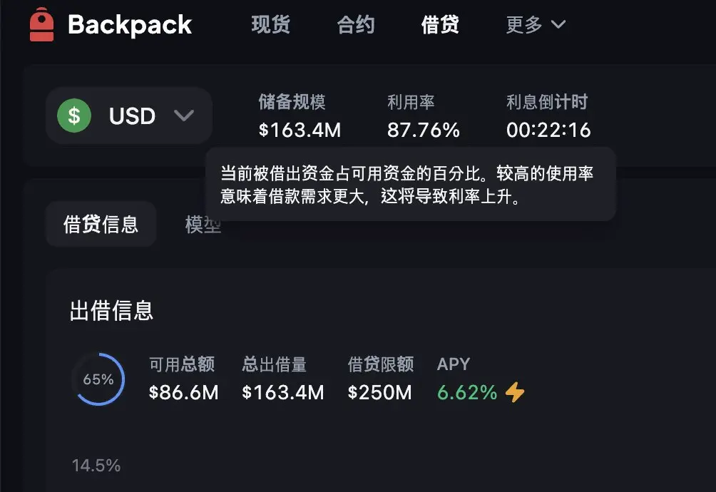Click the 出借信息 heading
The image size is (716, 492).
(111, 310)
